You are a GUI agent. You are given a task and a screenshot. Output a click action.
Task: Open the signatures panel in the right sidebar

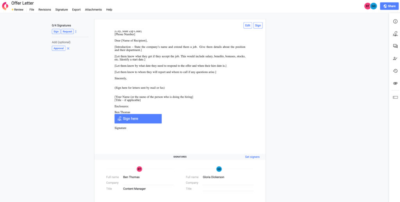395,34
